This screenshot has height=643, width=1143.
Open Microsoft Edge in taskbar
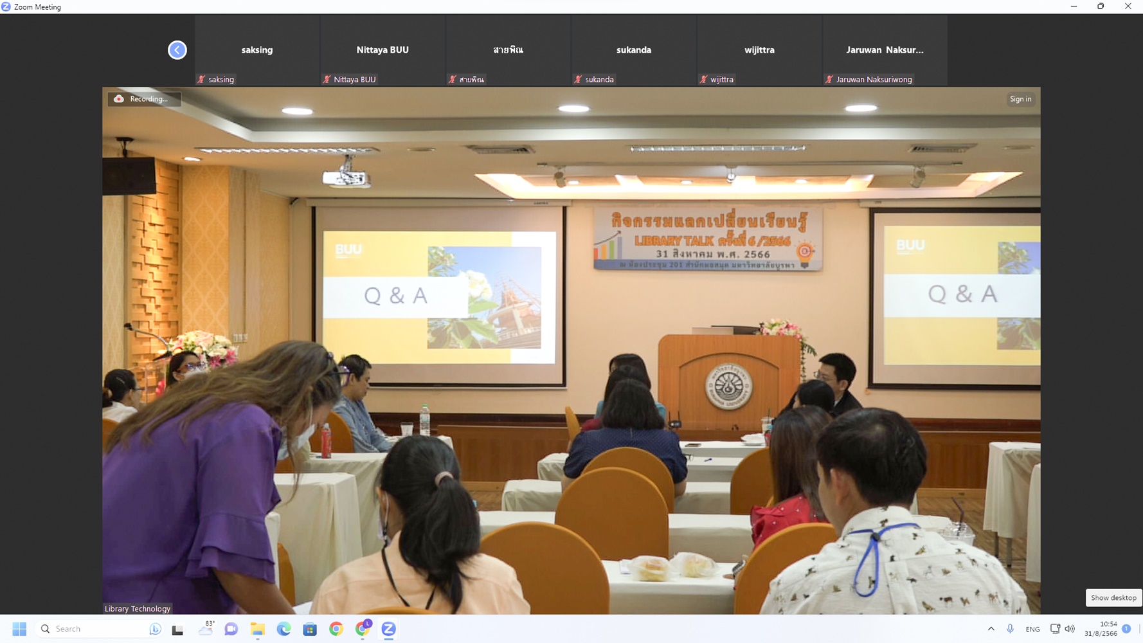coord(283,629)
